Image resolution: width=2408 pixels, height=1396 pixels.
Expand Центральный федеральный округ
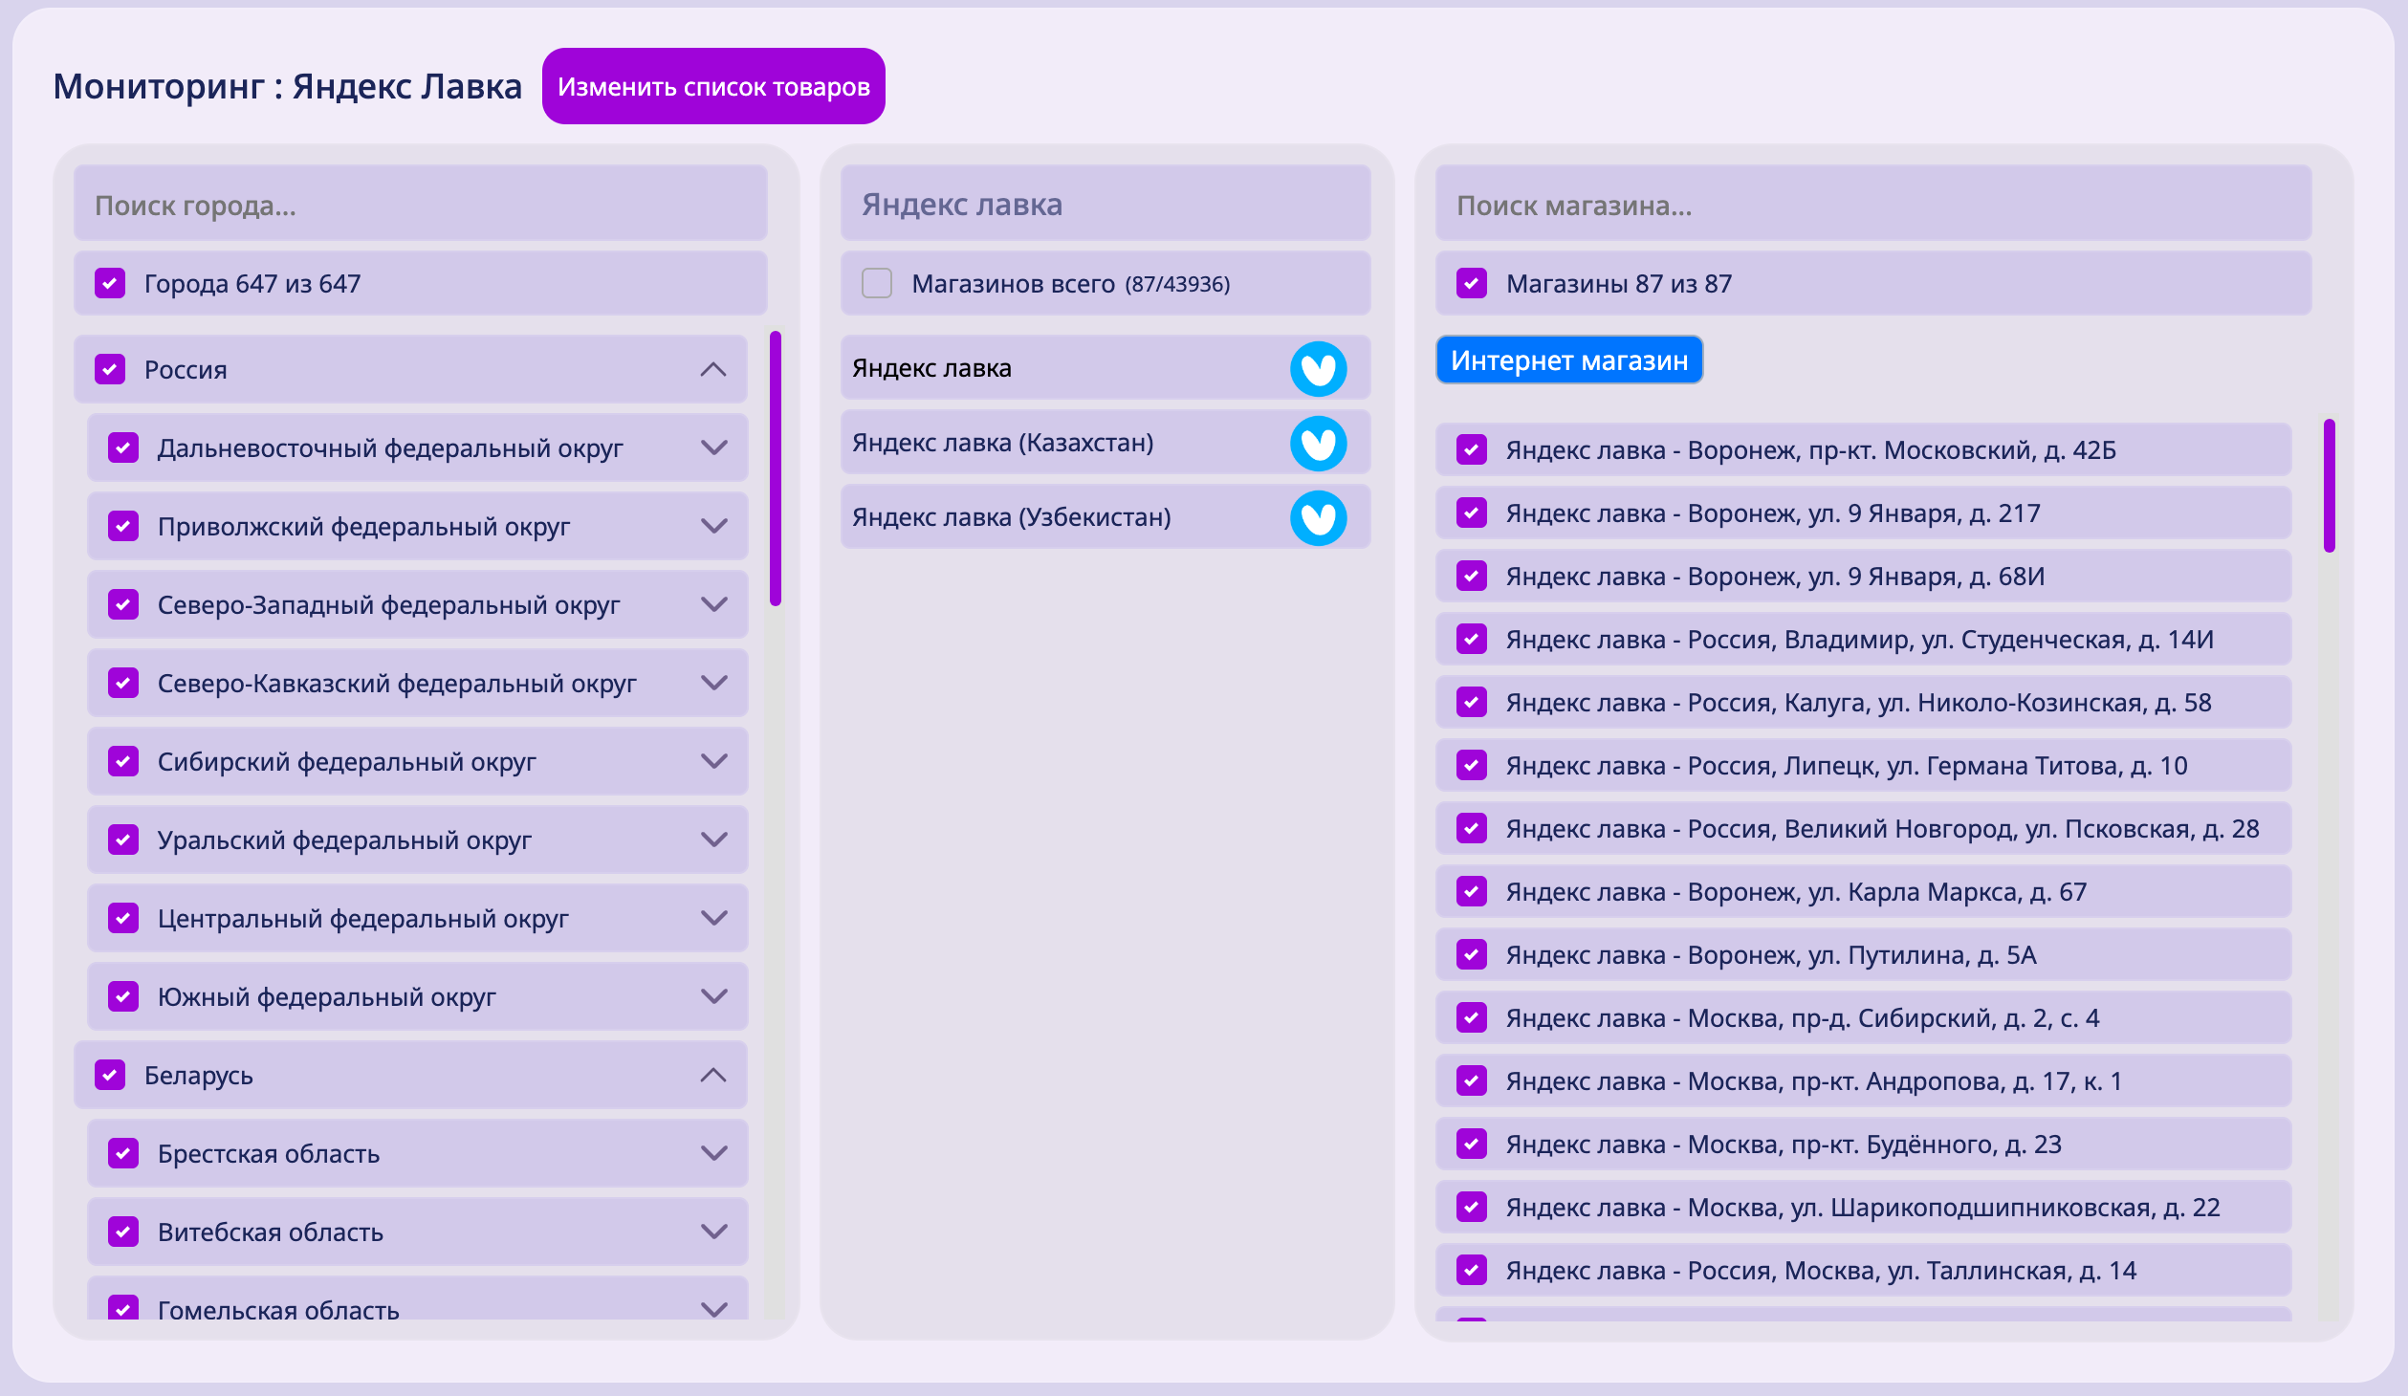[713, 918]
